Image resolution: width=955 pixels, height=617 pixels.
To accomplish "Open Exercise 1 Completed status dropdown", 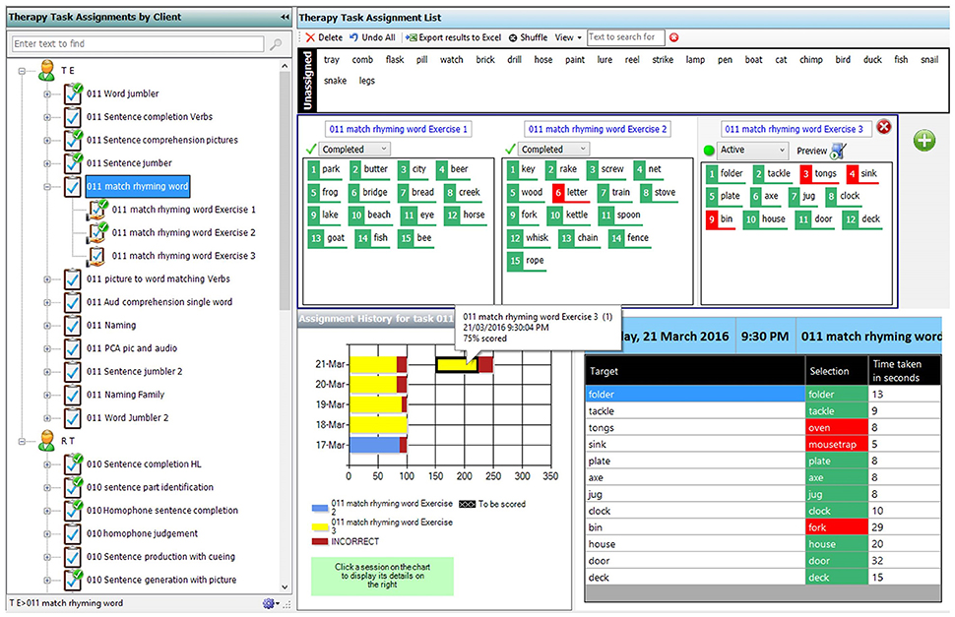I will coord(354,149).
